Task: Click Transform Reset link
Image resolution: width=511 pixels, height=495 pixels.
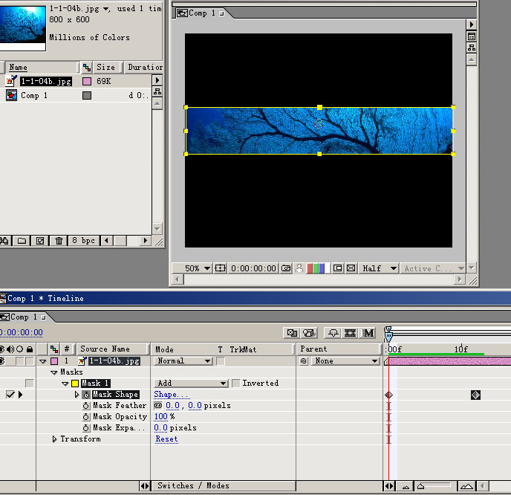Action: [x=166, y=439]
